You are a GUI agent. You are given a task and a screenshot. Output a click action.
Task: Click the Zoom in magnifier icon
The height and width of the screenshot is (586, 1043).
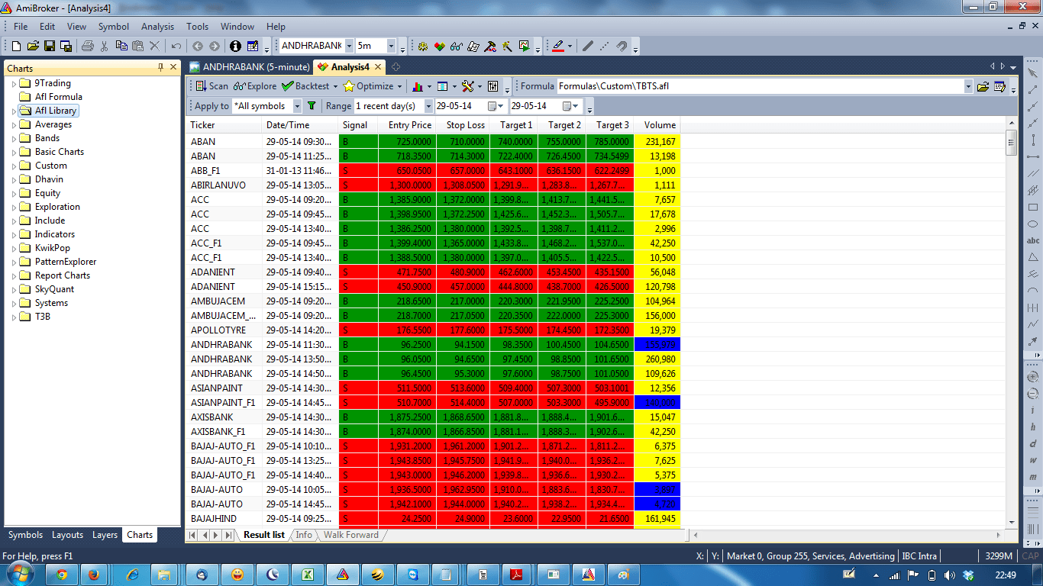click(x=1032, y=377)
